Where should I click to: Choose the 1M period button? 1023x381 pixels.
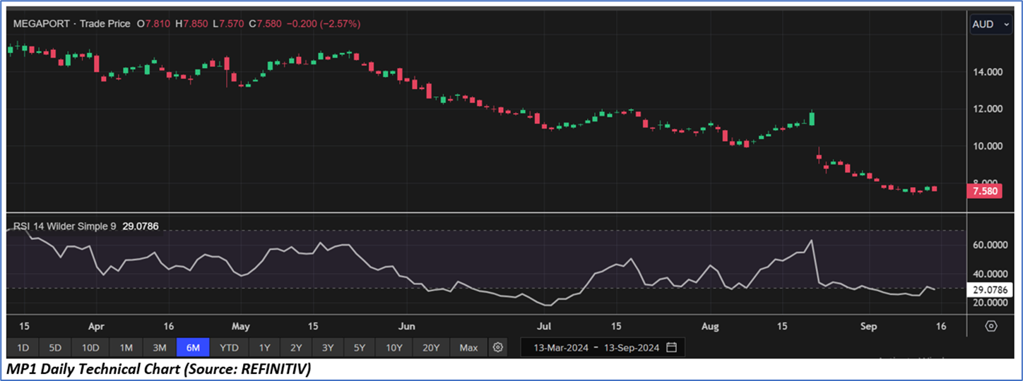pyautogui.click(x=126, y=347)
